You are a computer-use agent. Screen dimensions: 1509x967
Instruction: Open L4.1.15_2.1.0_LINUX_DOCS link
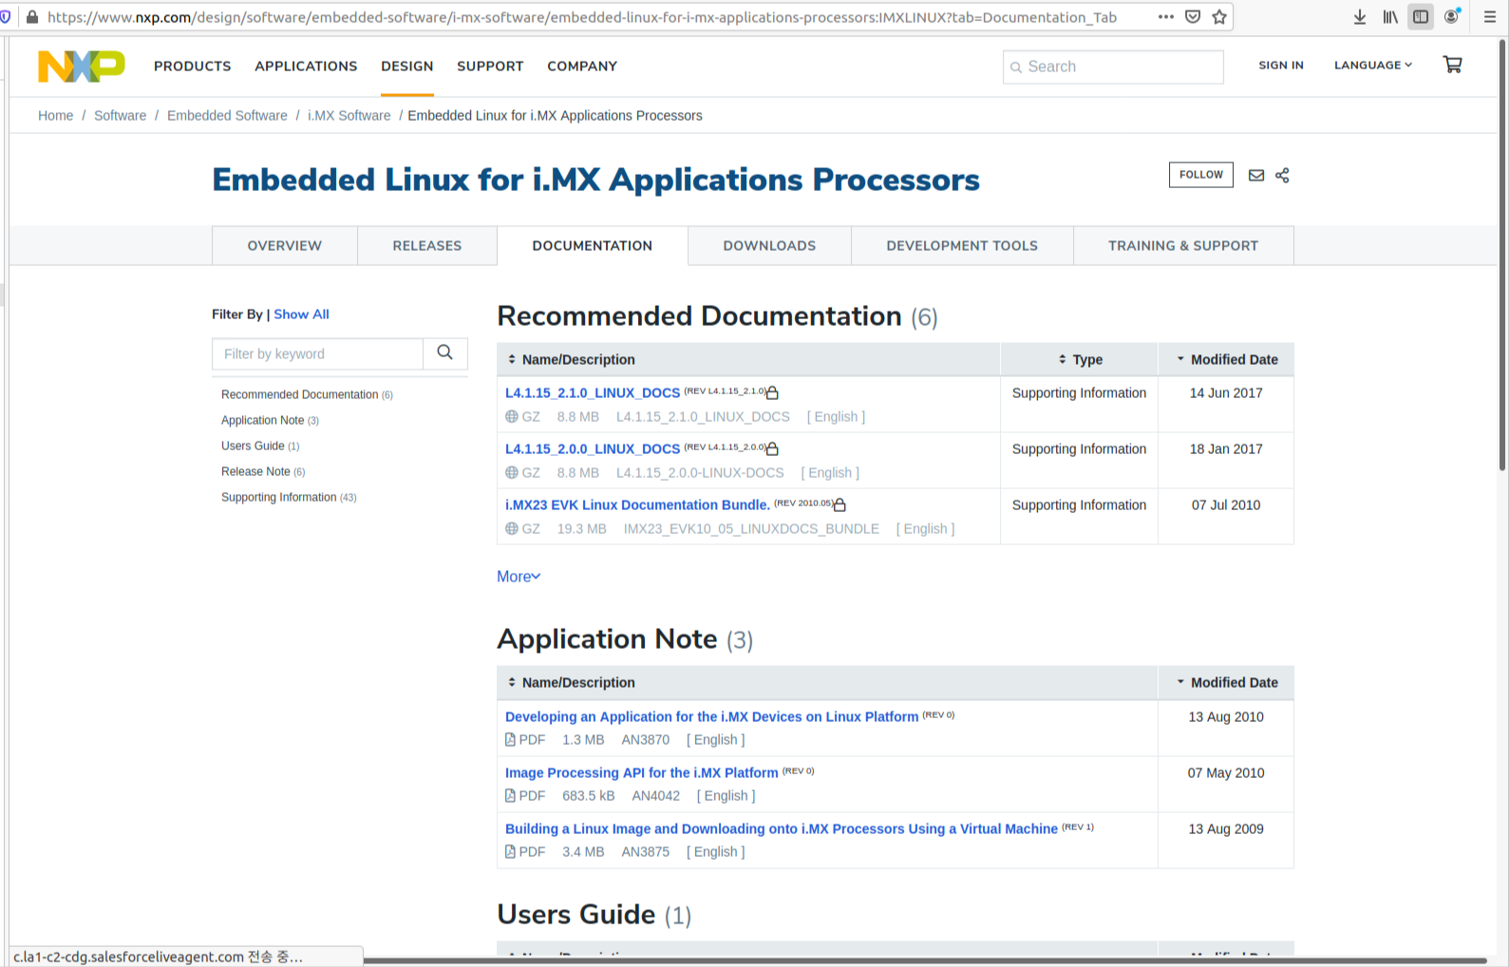coord(593,392)
